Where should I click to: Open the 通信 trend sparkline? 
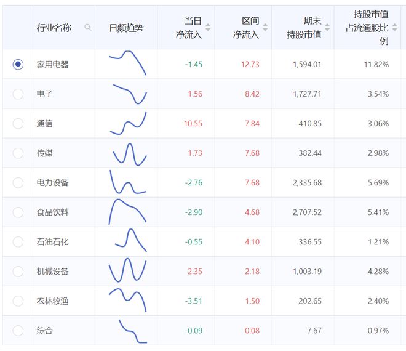(129, 123)
